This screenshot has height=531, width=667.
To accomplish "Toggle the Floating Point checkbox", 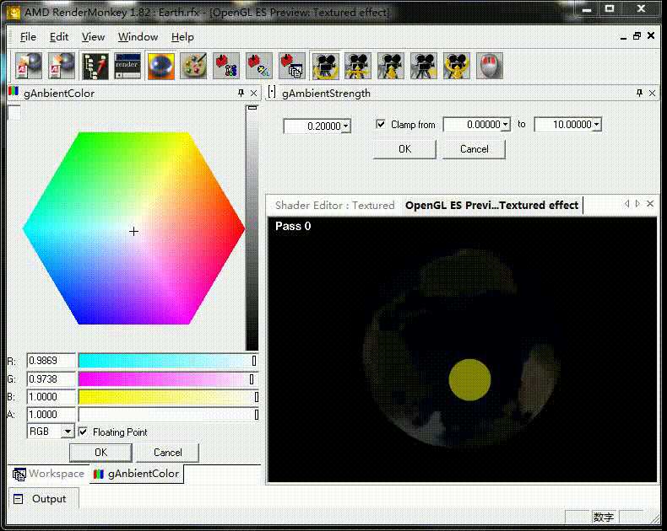I will pyautogui.click(x=83, y=432).
